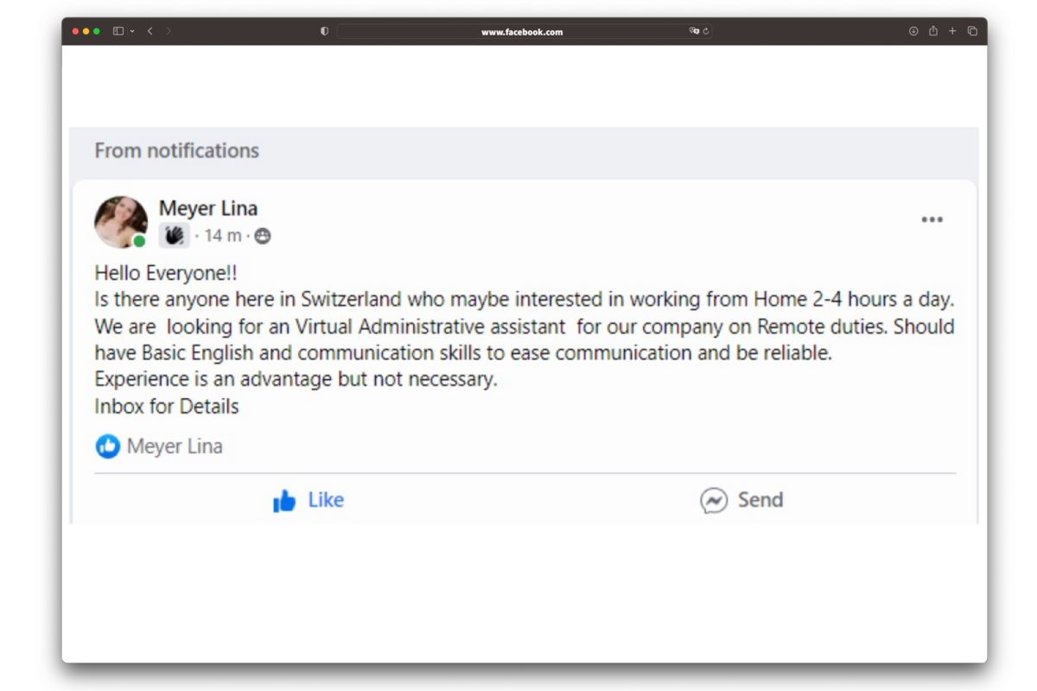1037x691 pixels.
Task: Open the sidebar options chevron dropdown
Action: pos(132,31)
